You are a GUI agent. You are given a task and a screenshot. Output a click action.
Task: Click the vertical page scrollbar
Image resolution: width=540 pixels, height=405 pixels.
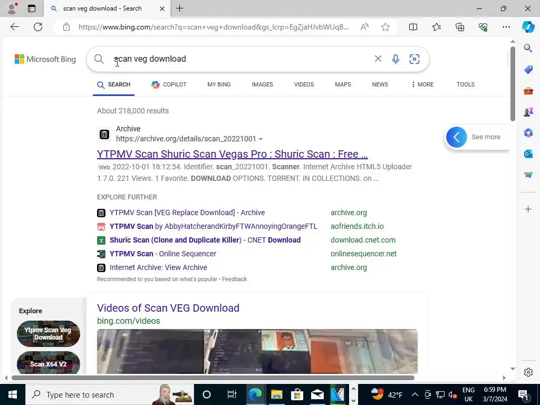[513, 84]
